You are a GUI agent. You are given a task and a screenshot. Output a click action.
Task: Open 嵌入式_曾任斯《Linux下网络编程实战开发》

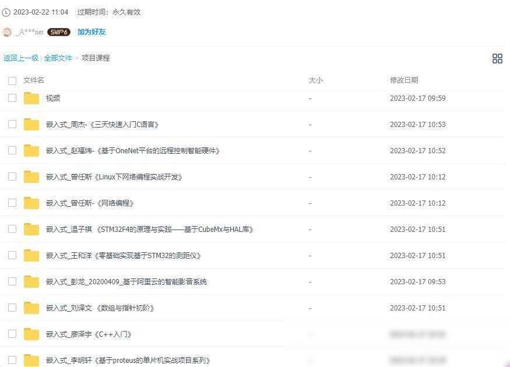[114, 177]
